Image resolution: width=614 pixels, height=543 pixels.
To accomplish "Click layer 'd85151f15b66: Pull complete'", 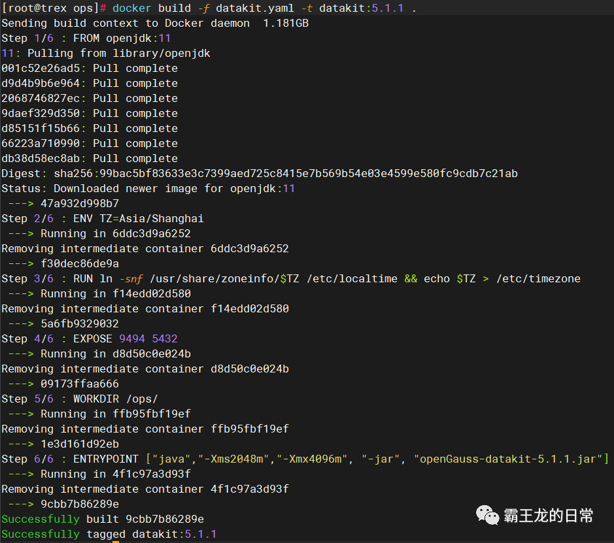I will (90, 128).
